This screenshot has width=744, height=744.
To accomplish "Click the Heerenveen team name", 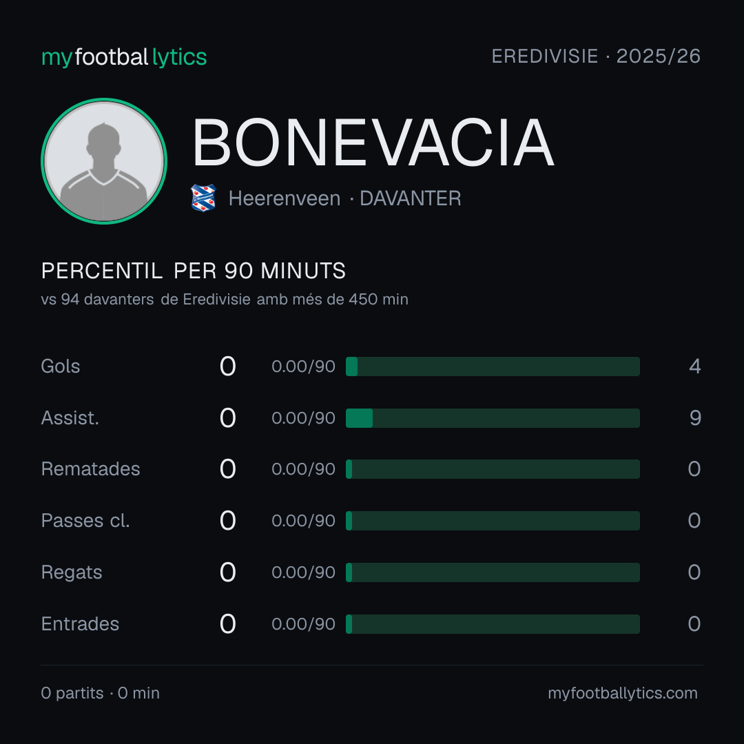I will 285,198.
